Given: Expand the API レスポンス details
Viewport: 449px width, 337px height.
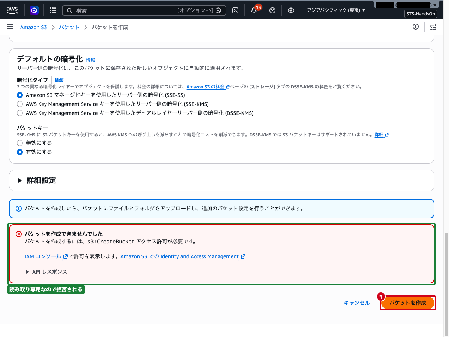Looking at the screenshot, I should (x=46, y=272).
